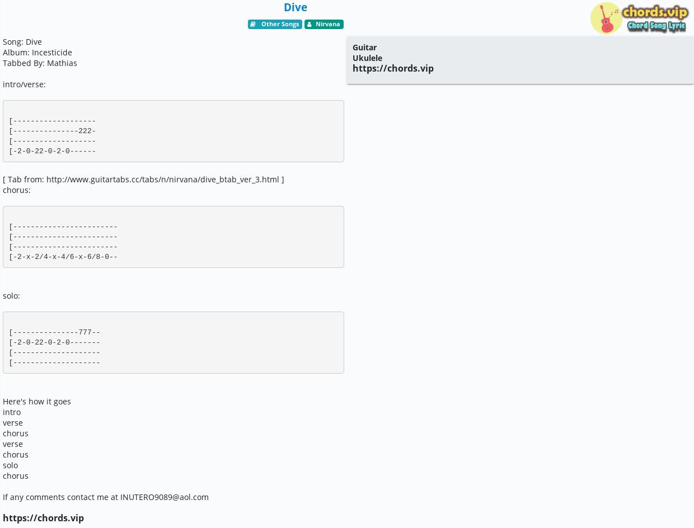The image size is (694, 528).
Task: Open the https://chords.vip link in the side panel
Action: click(393, 68)
